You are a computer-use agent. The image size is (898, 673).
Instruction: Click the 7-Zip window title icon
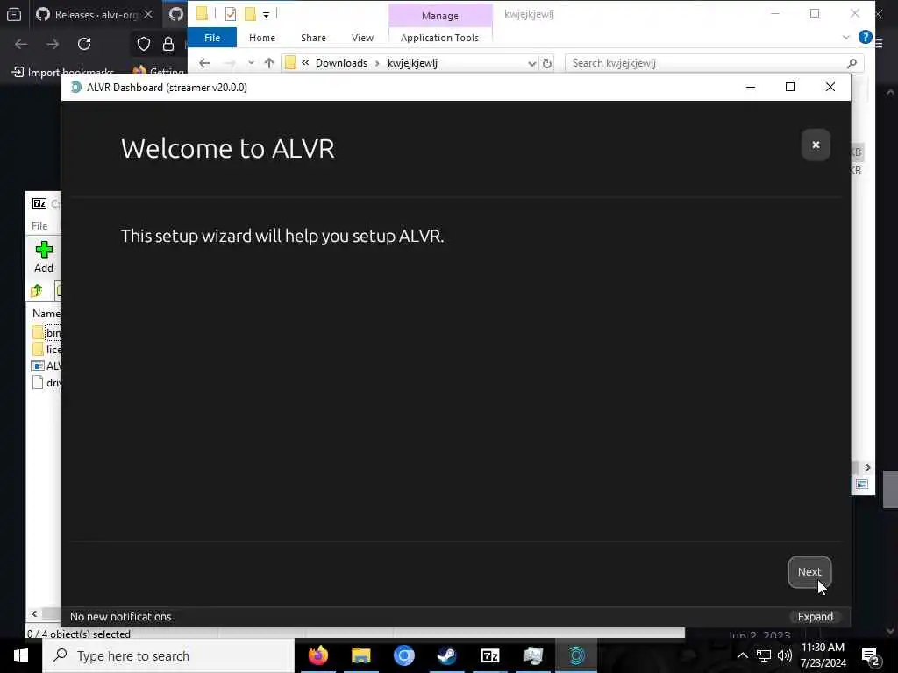(39, 203)
